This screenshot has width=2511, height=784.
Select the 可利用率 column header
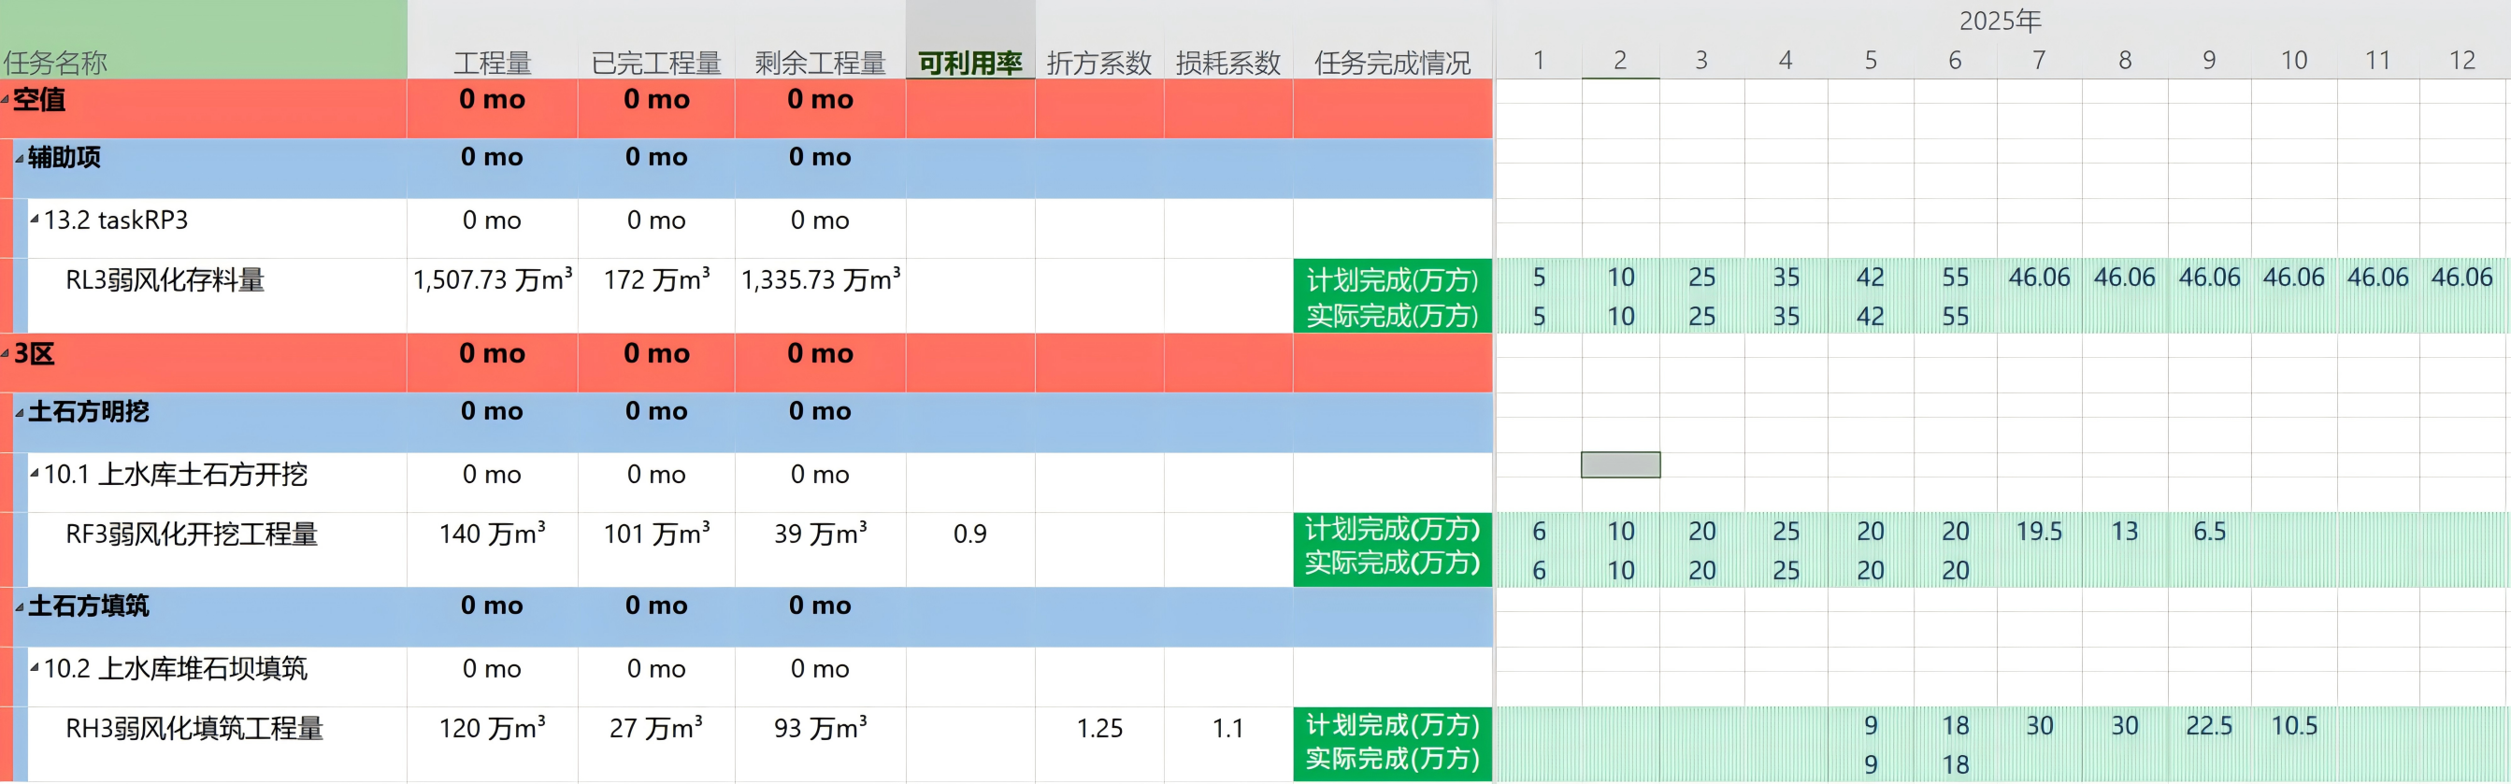pyautogui.click(x=969, y=63)
